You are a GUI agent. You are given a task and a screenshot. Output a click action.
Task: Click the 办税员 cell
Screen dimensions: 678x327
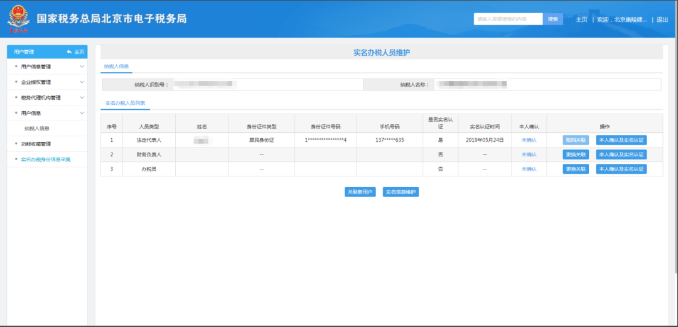pyautogui.click(x=149, y=169)
